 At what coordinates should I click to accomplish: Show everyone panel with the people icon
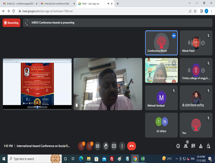coord(186,146)
